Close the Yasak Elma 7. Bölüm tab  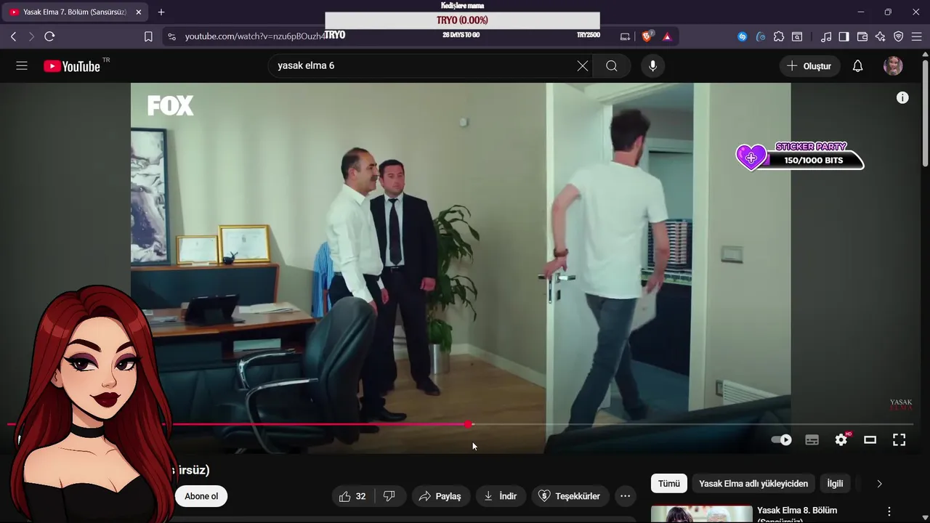coord(138,12)
